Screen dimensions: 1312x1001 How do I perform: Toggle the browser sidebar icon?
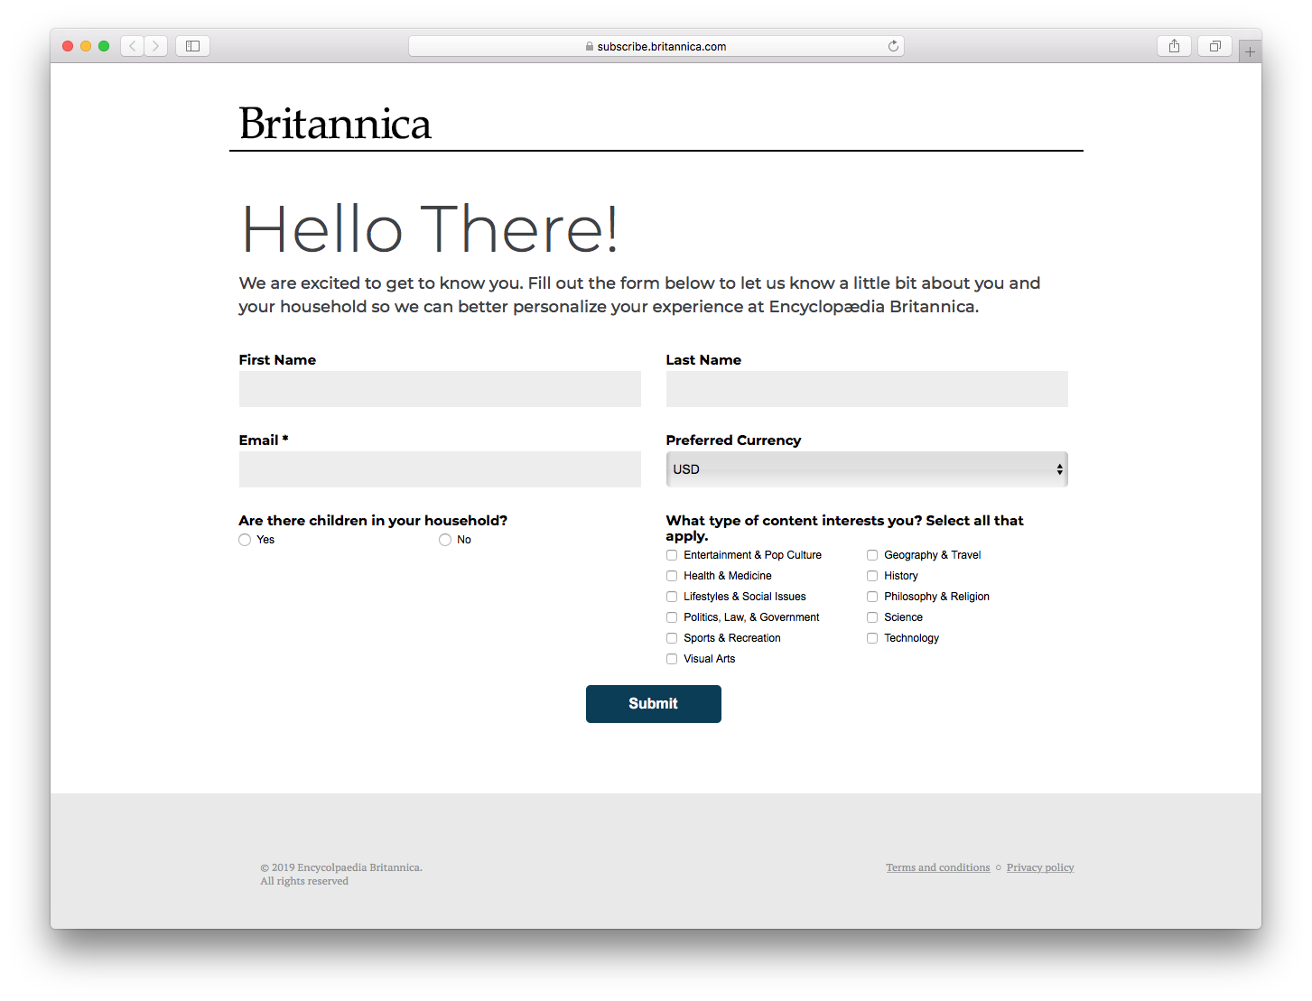coord(192,45)
